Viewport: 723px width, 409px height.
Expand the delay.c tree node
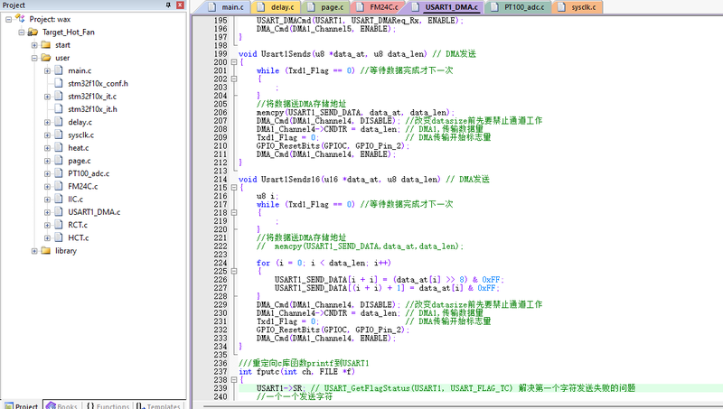pos(47,123)
